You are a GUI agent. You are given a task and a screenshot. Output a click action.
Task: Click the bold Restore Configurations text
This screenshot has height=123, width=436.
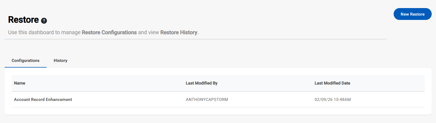(109, 33)
